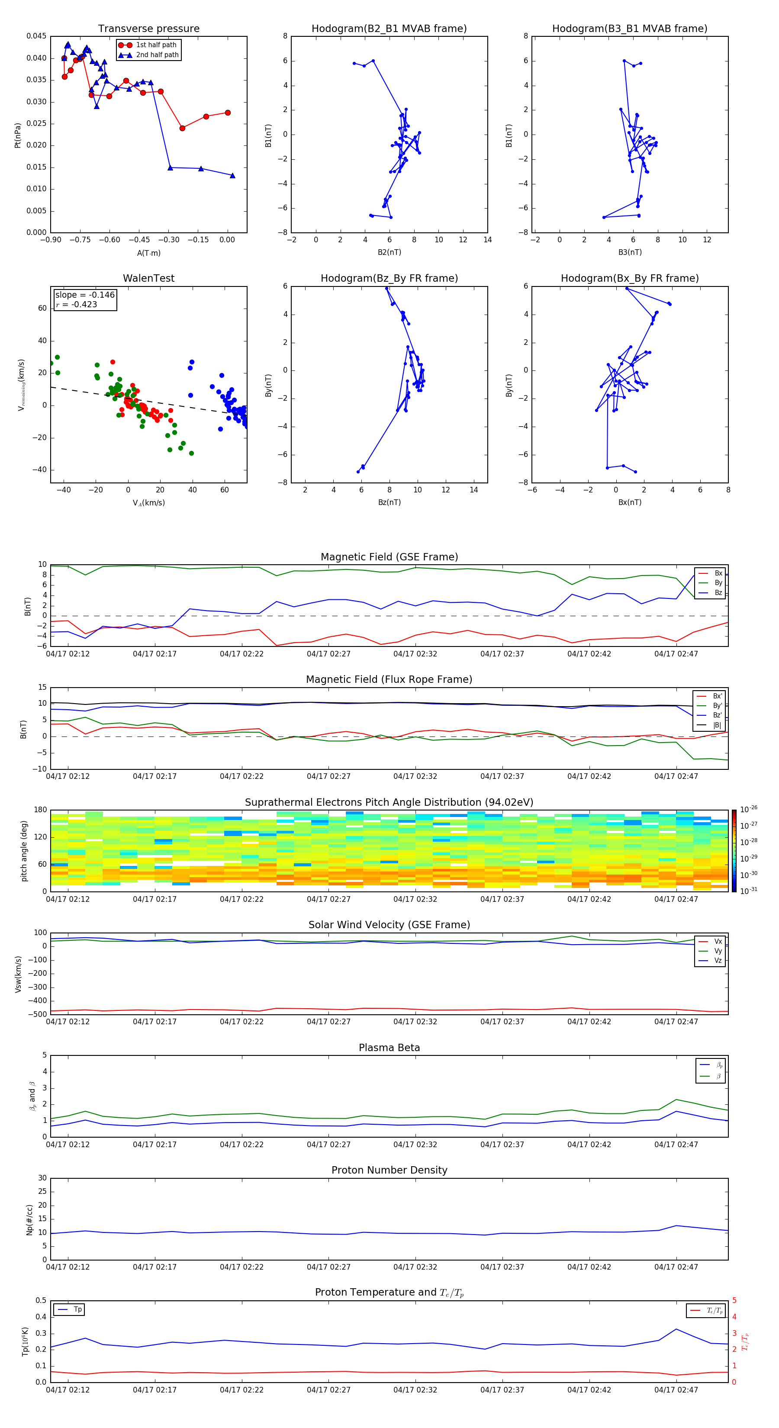Screen dimensions: 779x1428
Task: Click the red Te/Tp right axis label
Action: 745,1341
